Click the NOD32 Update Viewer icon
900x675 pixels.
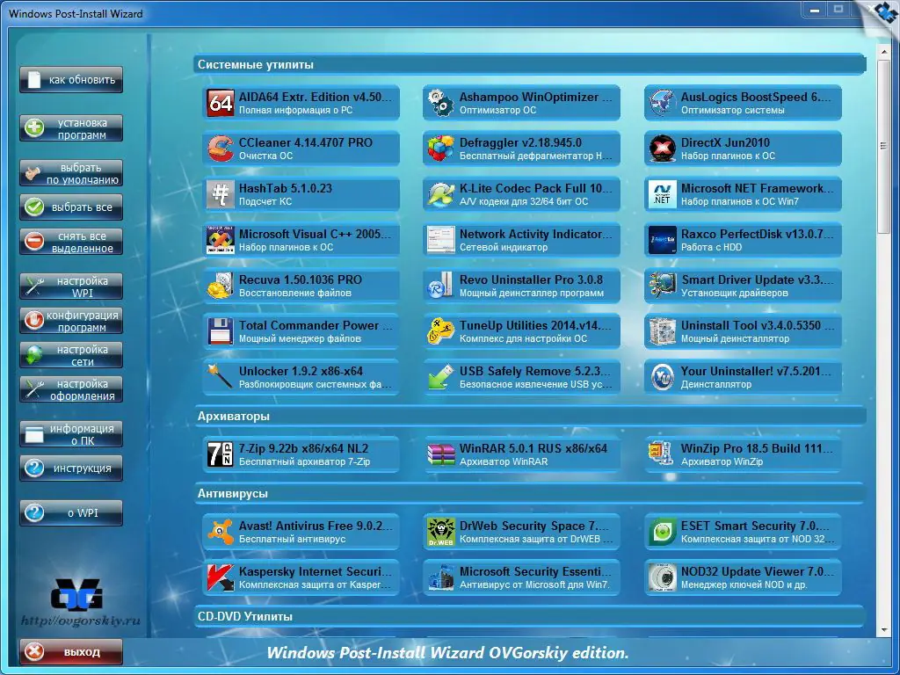click(662, 577)
